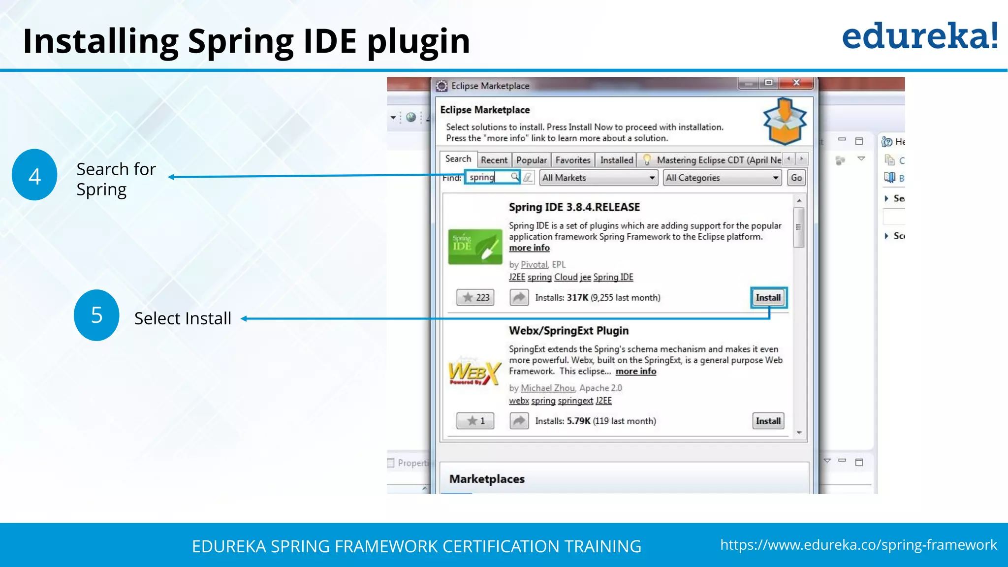Click the jee tag under Spring IDE
The width and height of the screenshot is (1008, 567).
click(585, 277)
